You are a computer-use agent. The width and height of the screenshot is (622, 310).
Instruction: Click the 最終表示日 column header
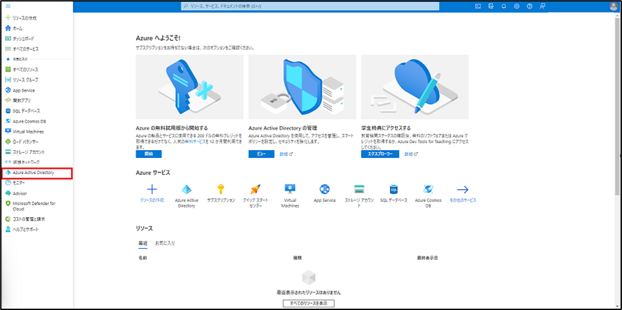pyautogui.click(x=427, y=258)
